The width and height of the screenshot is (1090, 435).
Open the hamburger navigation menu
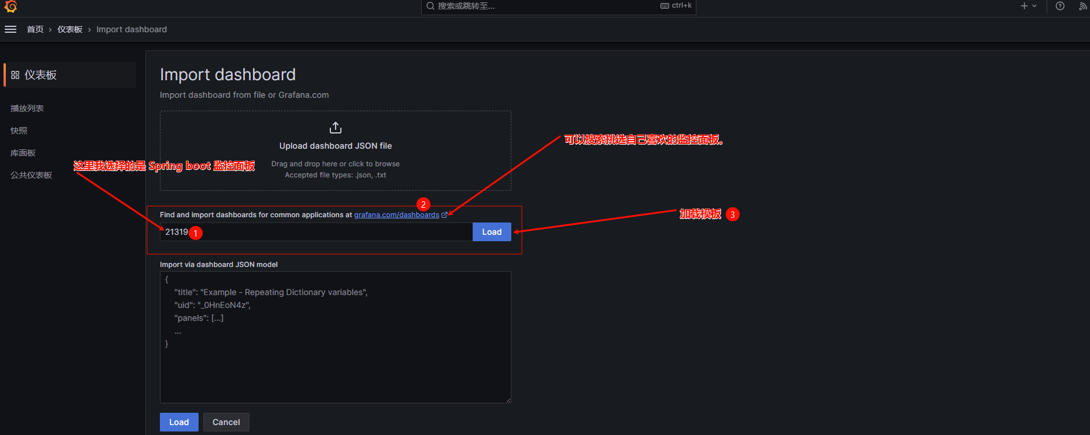coord(11,29)
